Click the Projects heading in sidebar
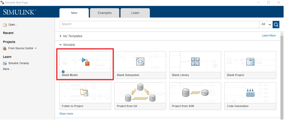 [x=9, y=42]
